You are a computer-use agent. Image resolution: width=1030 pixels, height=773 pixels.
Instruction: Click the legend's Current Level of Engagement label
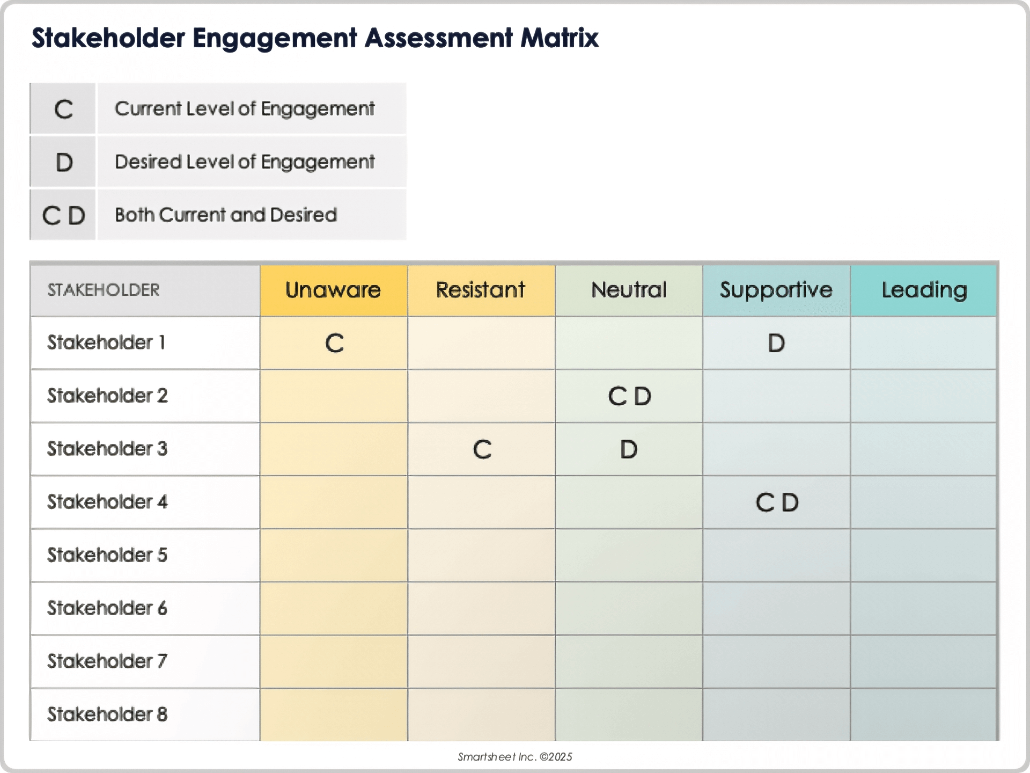[x=245, y=109]
